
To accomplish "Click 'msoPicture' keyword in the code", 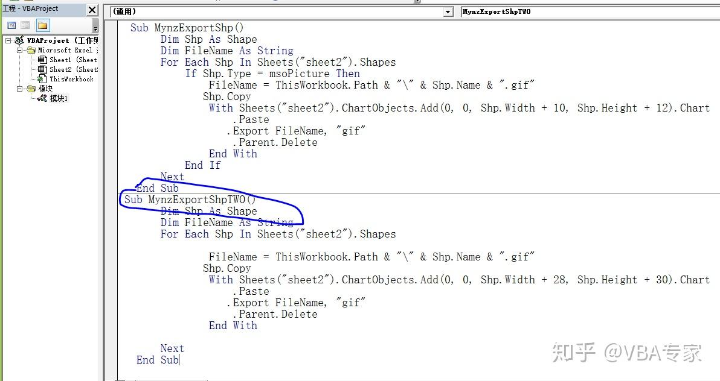I will pyautogui.click(x=299, y=74).
